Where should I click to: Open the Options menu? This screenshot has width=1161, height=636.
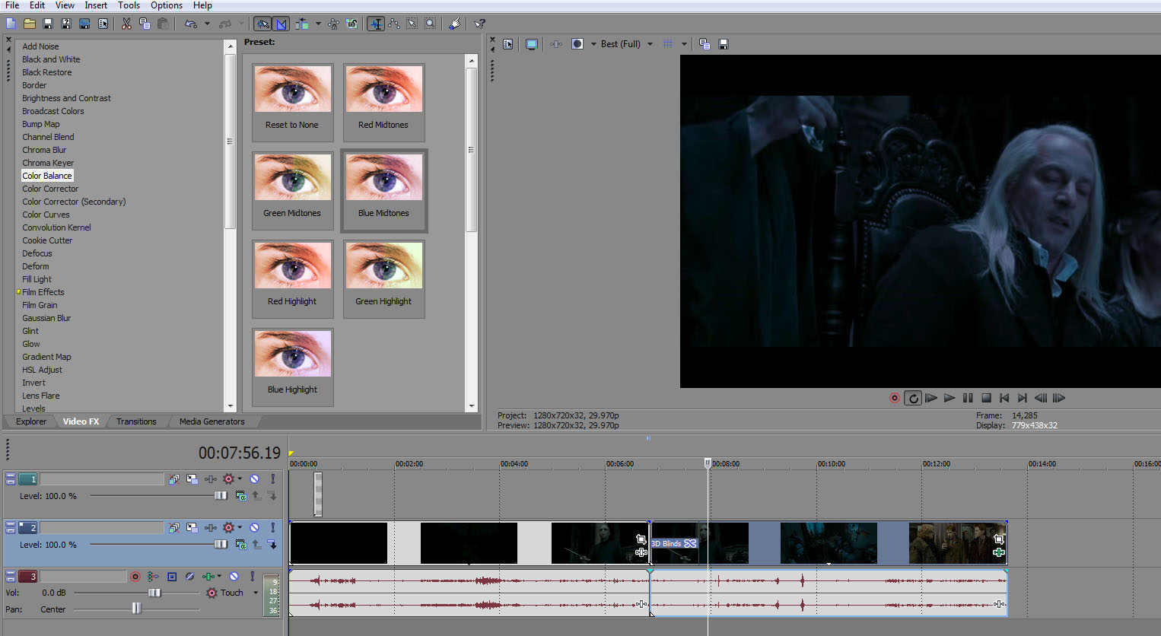pyautogui.click(x=167, y=5)
